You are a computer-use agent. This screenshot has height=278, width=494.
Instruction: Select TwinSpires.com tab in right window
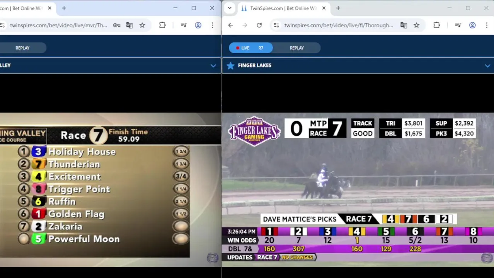point(283,8)
